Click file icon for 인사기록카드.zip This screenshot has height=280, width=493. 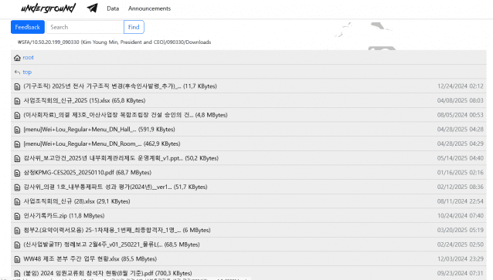17,216
